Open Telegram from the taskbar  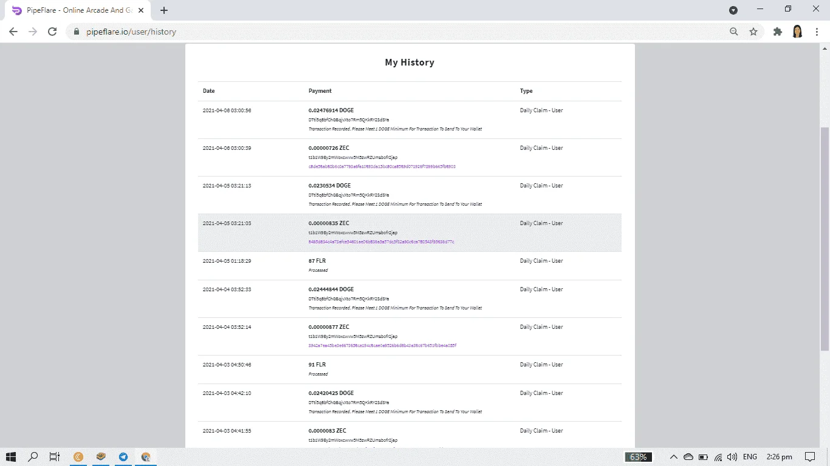tap(123, 457)
